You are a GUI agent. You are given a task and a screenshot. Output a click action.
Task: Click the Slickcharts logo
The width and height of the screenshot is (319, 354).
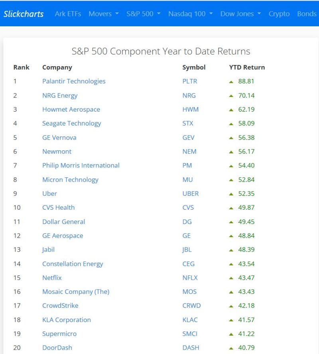[x=23, y=14]
